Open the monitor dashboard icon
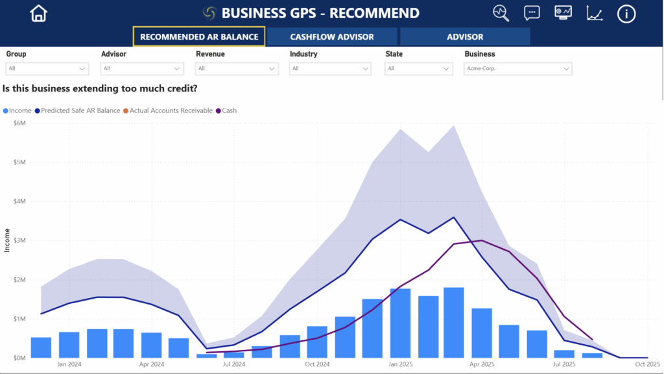 click(x=563, y=13)
